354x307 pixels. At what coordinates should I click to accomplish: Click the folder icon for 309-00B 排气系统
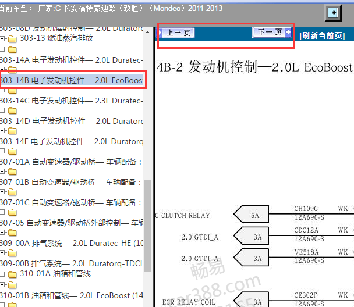tap(12, 253)
